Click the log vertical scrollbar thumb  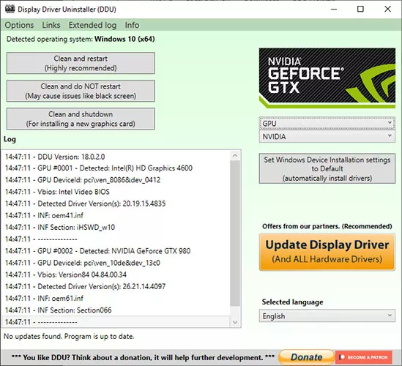[235, 234]
